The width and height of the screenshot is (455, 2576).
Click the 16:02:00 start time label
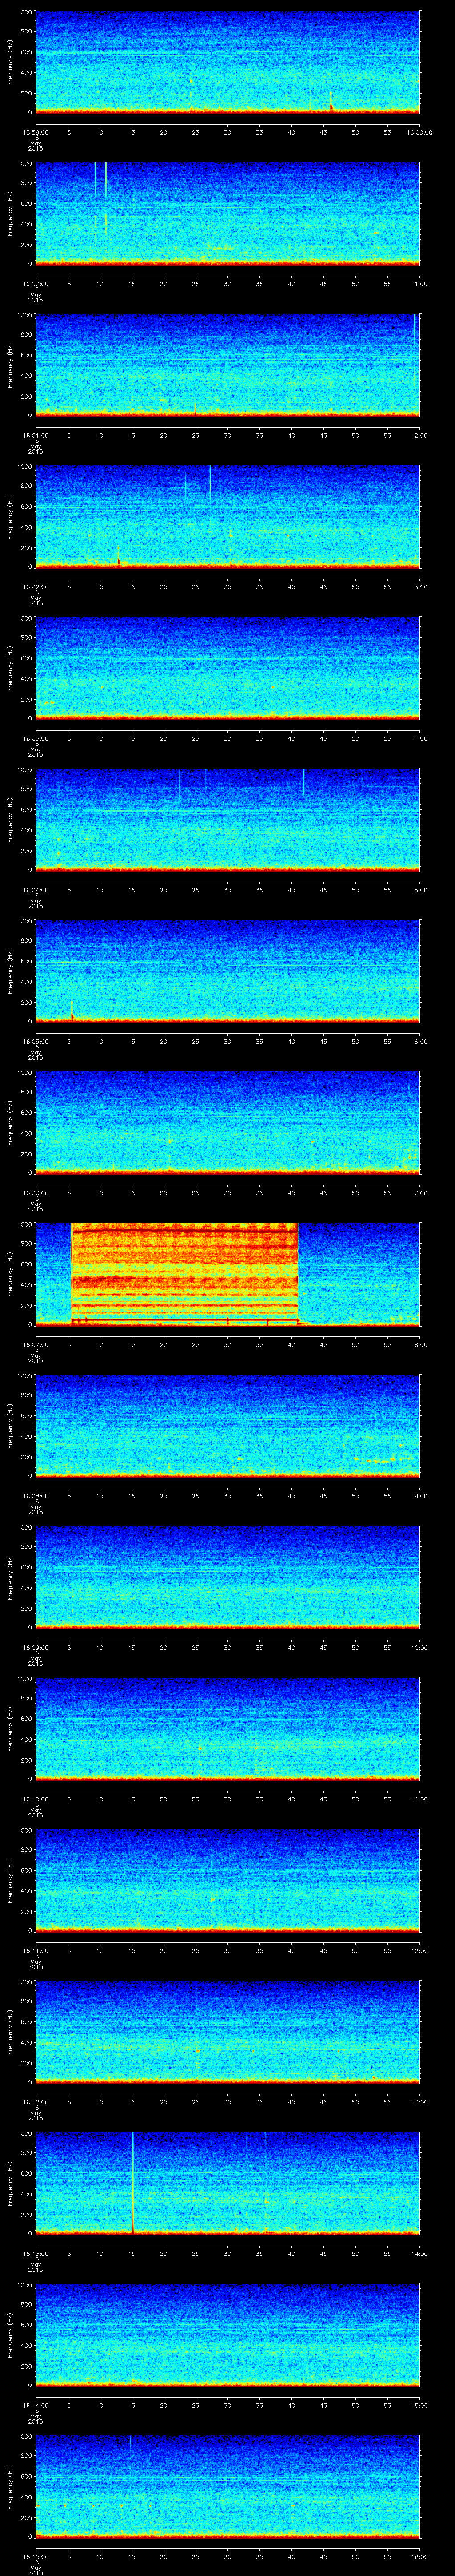coord(35,587)
